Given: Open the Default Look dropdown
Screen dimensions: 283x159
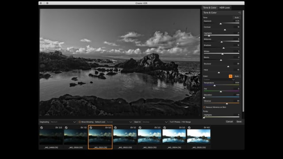Looking at the screenshot, I should pyautogui.click(x=119, y=122).
